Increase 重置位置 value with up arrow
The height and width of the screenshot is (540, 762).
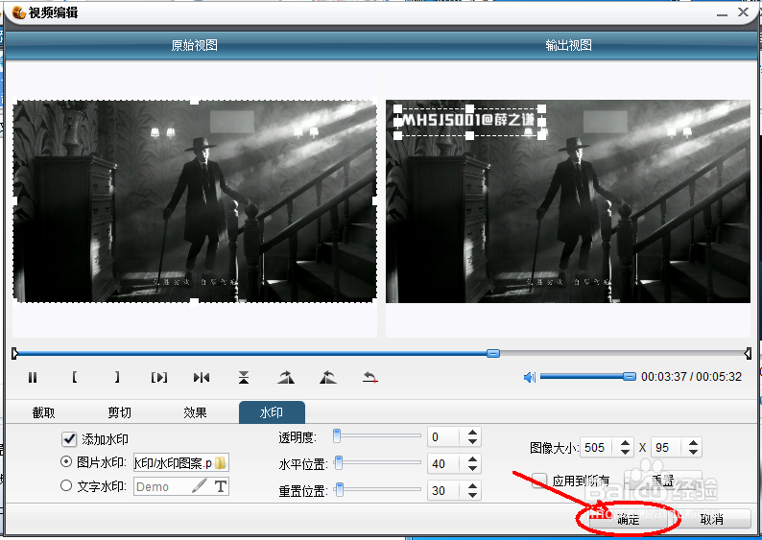(x=472, y=485)
